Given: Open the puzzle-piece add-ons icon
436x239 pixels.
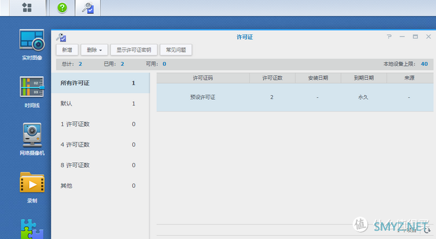Looking at the screenshot, I should coord(32,229).
